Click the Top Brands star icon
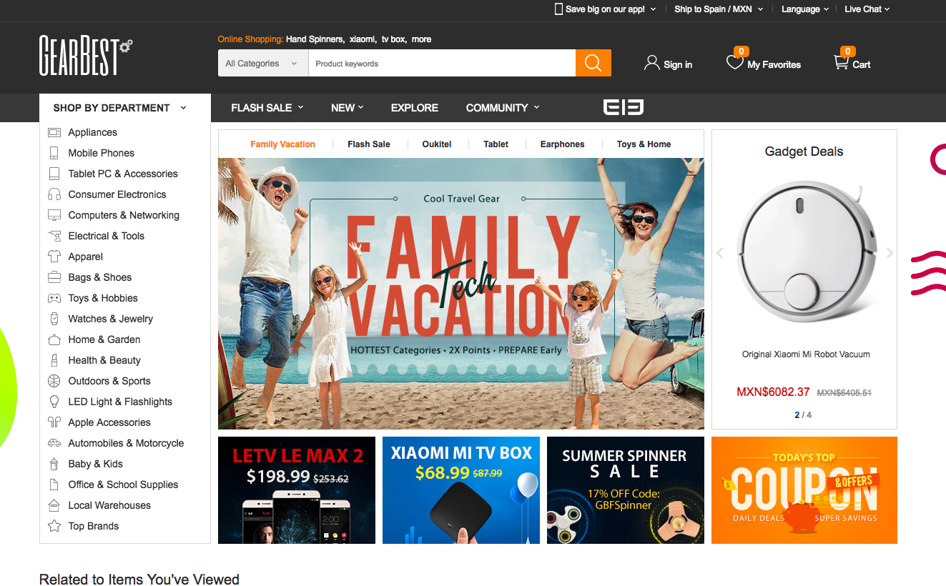Viewport: 946px width, 586px height. 54,526
